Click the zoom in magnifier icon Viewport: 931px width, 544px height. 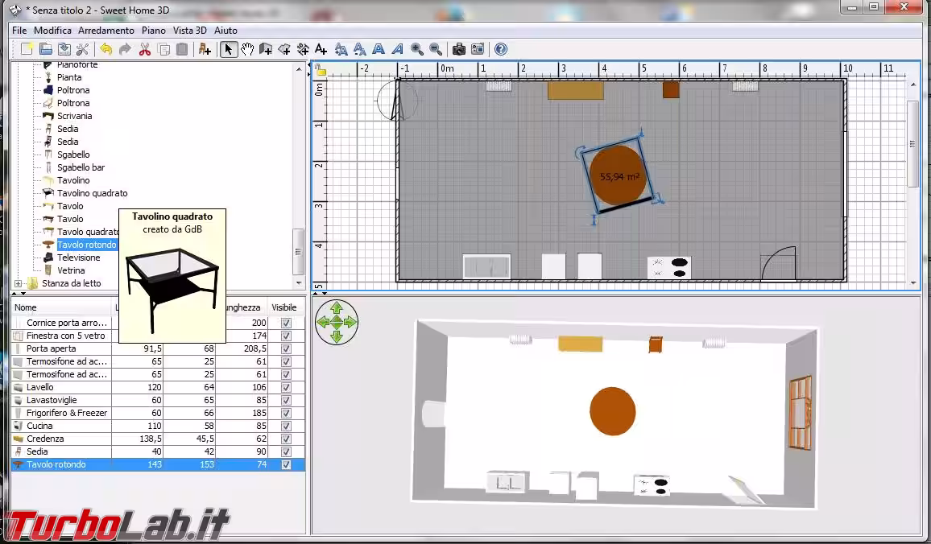point(416,49)
